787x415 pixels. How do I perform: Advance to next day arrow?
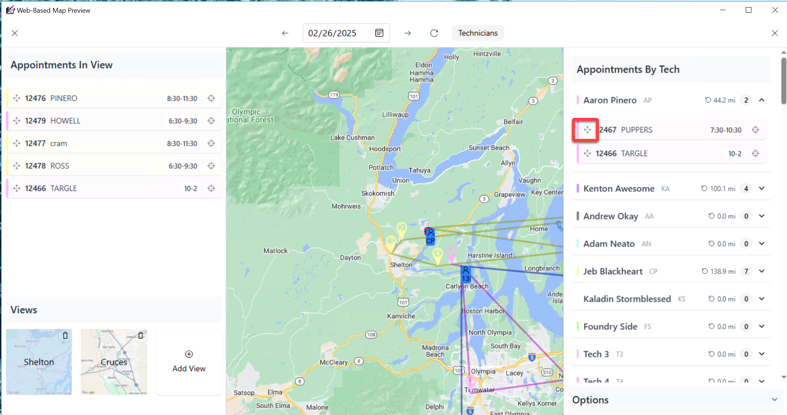point(408,33)
